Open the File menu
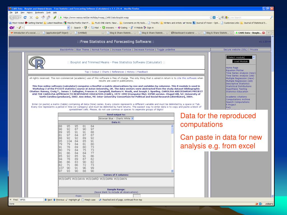This screenshot has width=287, height=215. [x=11, y=13]
